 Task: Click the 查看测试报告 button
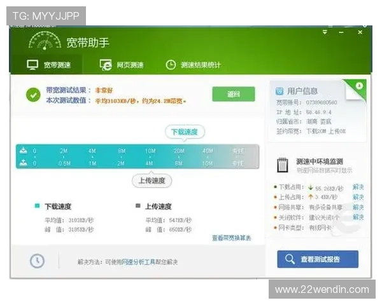318,259
